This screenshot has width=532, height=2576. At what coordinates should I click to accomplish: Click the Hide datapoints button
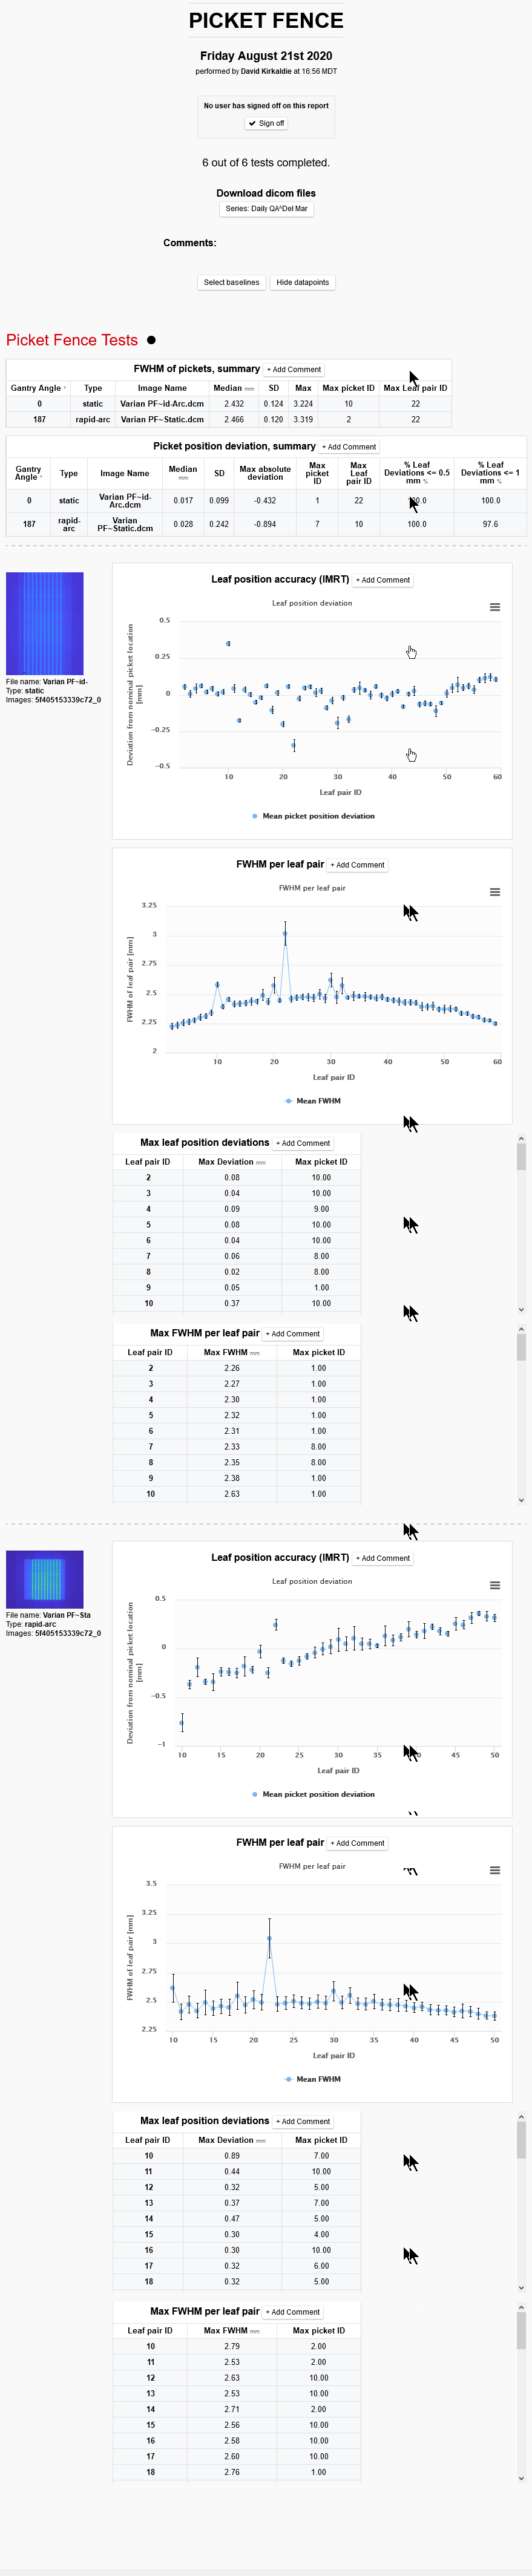302,282
